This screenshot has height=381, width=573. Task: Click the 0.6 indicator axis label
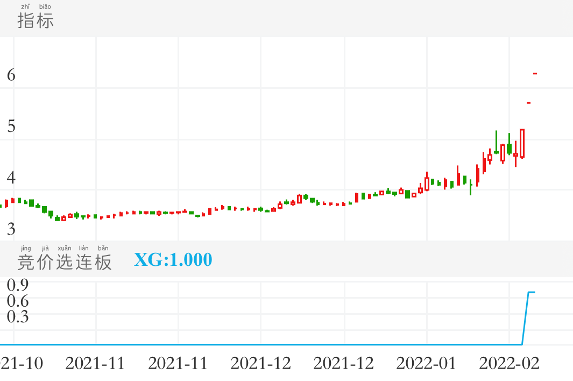[17, 300]
